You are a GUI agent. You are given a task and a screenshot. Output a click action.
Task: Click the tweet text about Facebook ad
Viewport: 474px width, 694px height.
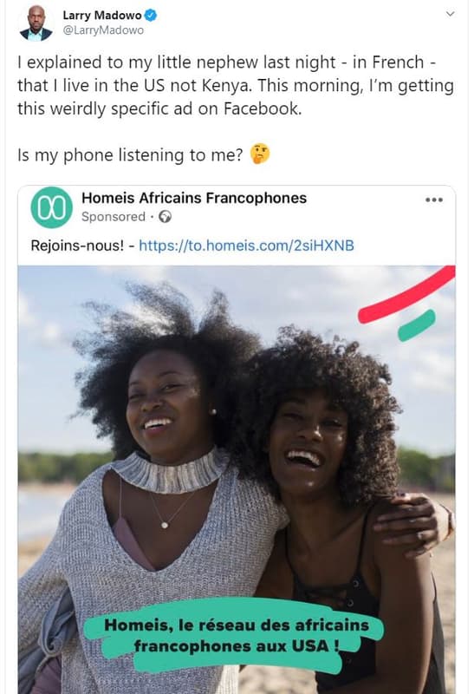(235, 85)
